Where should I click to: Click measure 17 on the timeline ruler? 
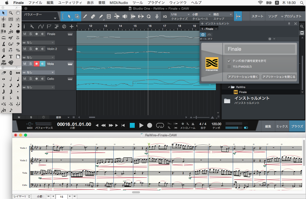(x=165, y=26)
